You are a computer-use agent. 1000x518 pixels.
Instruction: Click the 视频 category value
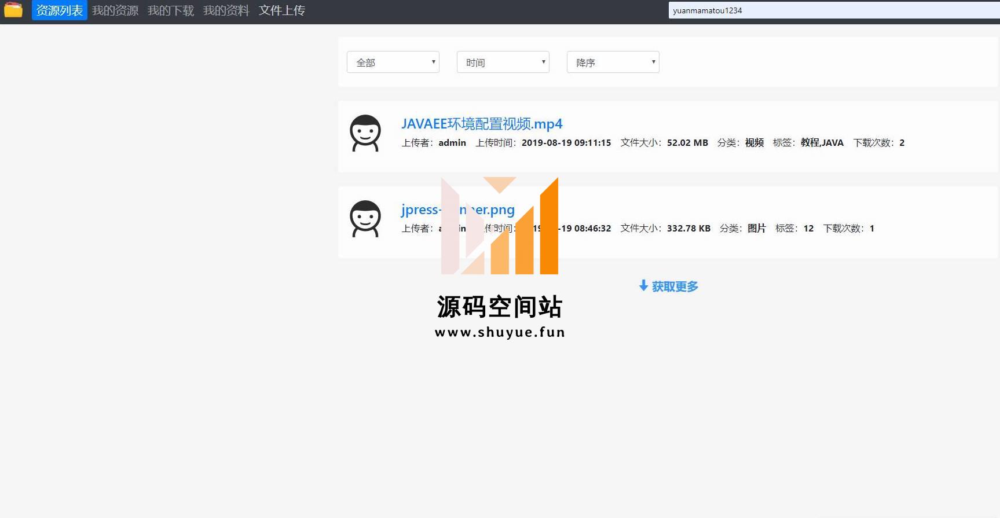coord(754,143)
